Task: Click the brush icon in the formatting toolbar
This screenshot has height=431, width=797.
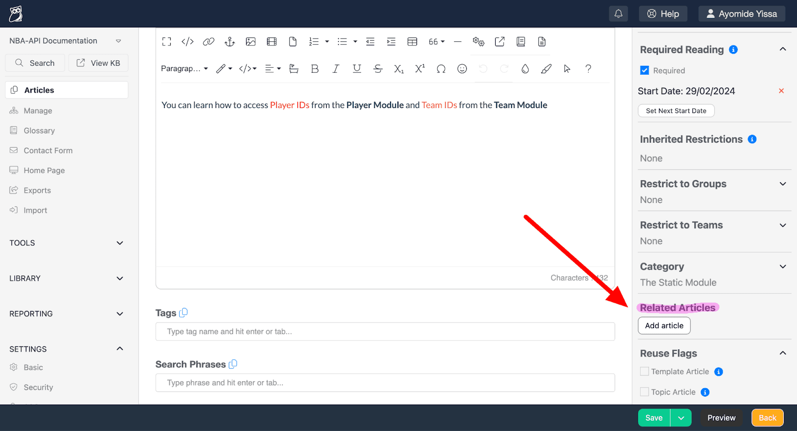Action: 546,69
